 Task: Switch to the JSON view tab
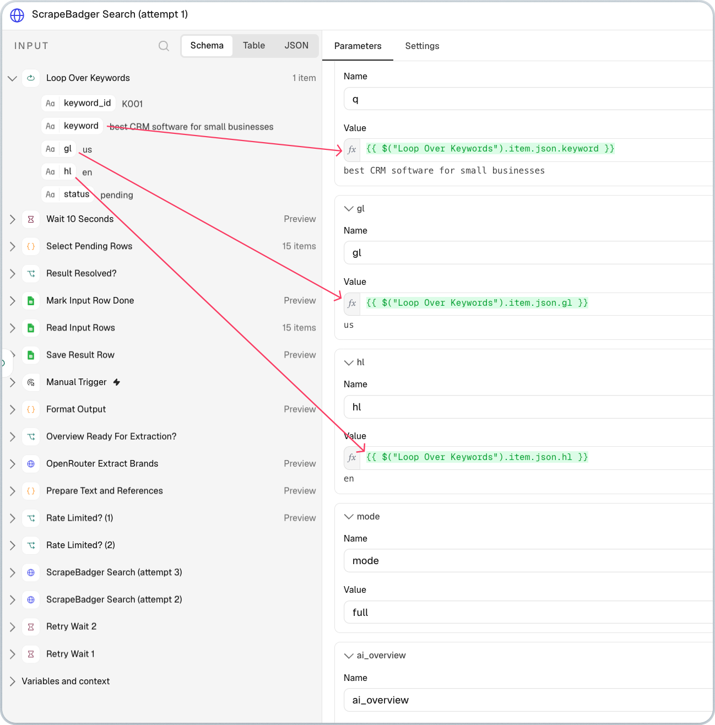[x=296, y=46]
